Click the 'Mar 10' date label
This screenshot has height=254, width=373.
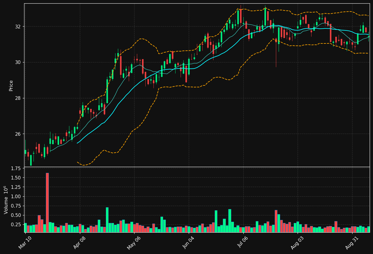tap(26, 243)
